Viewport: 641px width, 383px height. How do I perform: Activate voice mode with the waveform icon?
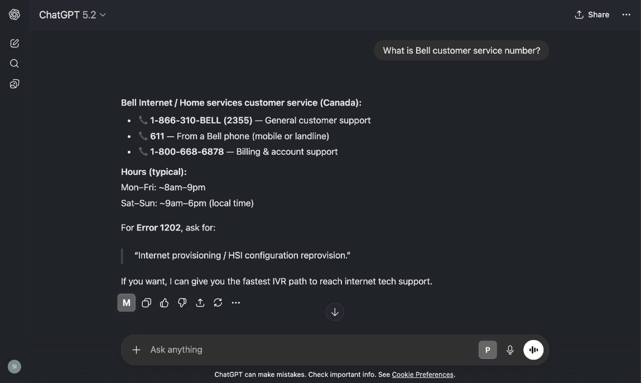(533, 350)
